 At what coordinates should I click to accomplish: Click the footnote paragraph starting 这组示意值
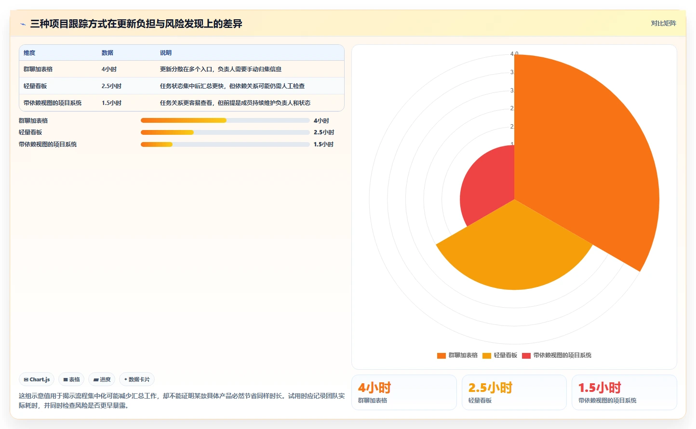click(x=182, y=401)
